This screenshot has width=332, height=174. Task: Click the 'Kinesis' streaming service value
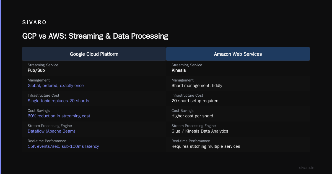[179, 70]
